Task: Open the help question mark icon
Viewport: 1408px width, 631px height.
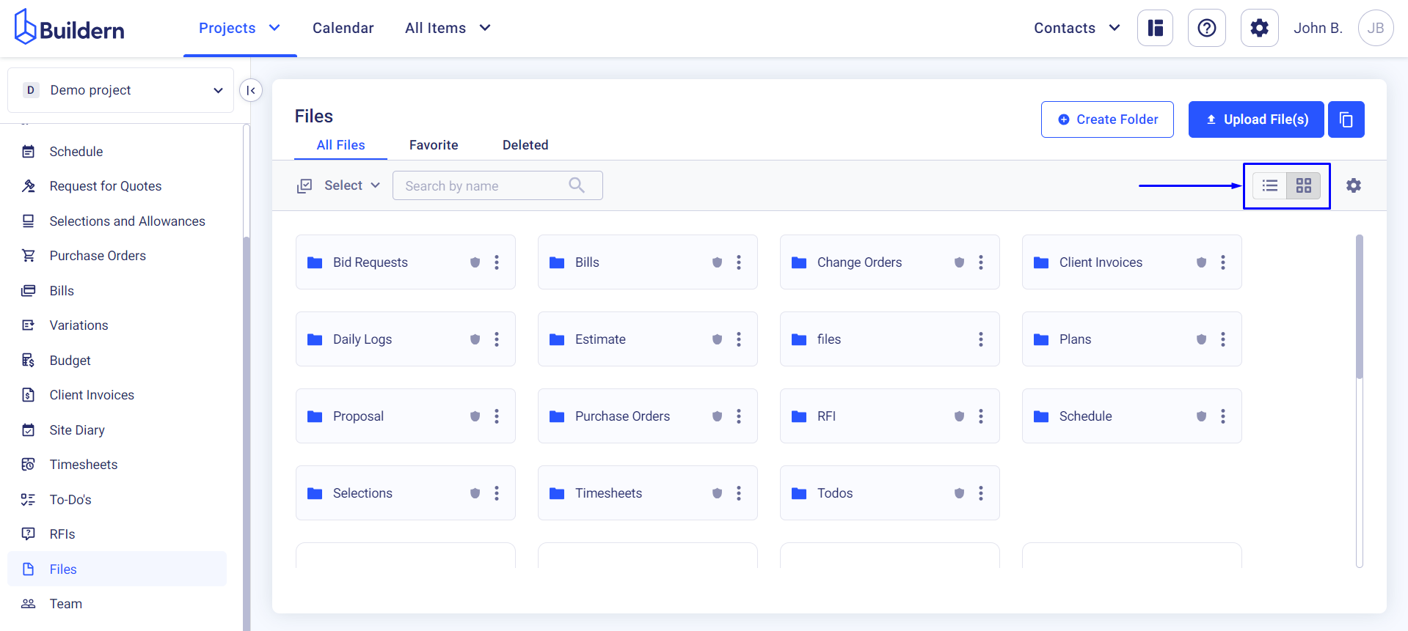Action: 1207,28
